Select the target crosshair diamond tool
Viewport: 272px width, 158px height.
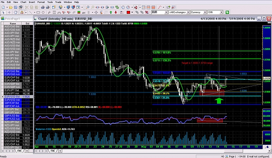point(96,13)
